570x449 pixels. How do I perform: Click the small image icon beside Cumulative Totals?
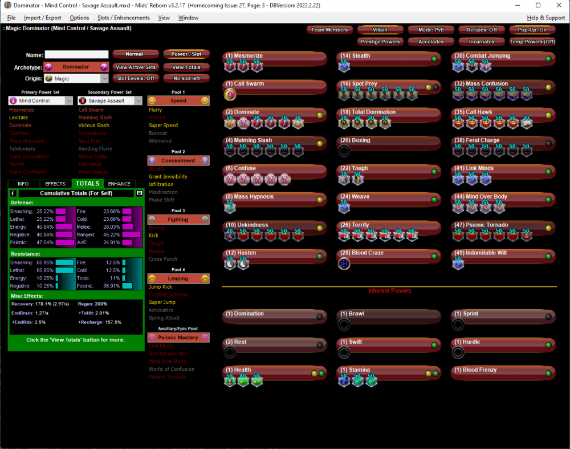pyautogui.click(x=139, y=193)
